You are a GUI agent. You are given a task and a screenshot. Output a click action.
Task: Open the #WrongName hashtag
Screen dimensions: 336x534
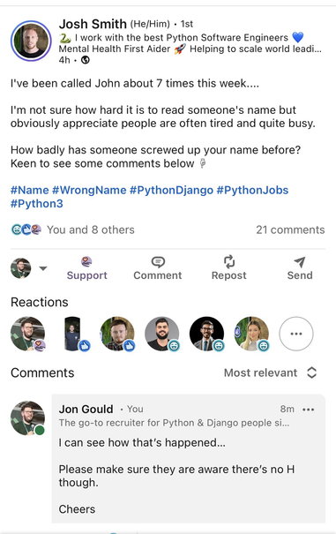[89, 190]
